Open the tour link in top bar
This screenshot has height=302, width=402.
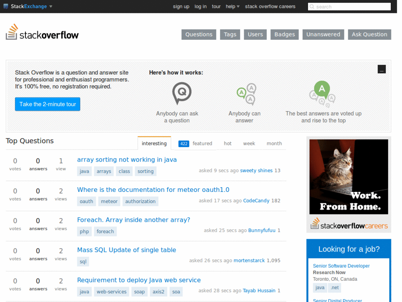[x=216, y=6]
